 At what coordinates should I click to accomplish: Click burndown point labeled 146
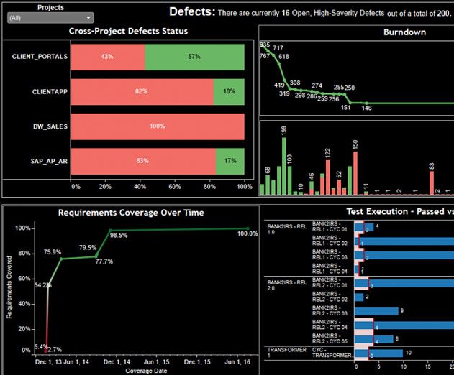[x=366, y=103]
